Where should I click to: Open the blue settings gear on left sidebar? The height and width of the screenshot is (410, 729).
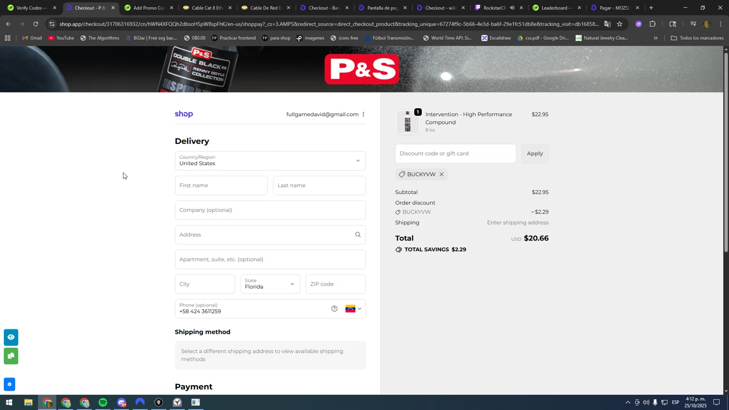9,385
